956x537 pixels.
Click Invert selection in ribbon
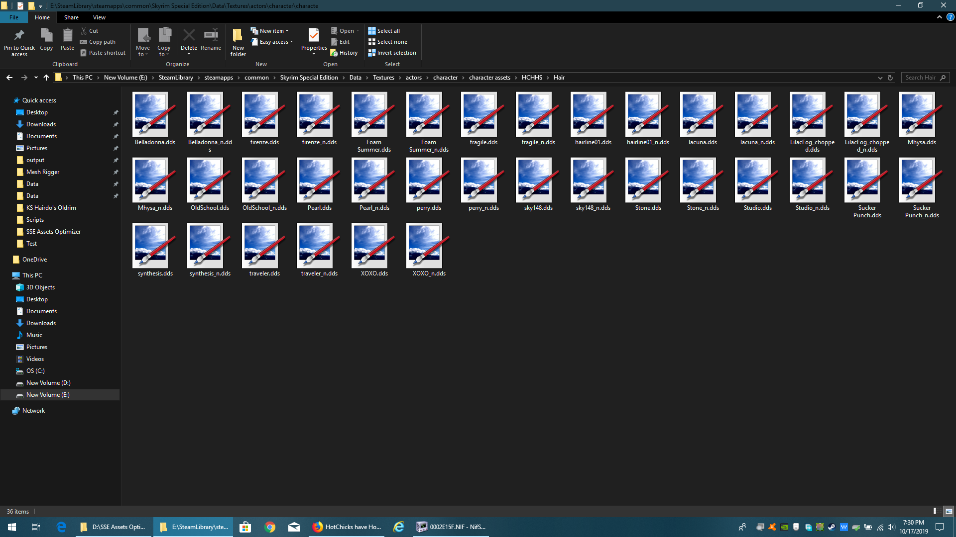pyautogui.click(x=392, y=53)
